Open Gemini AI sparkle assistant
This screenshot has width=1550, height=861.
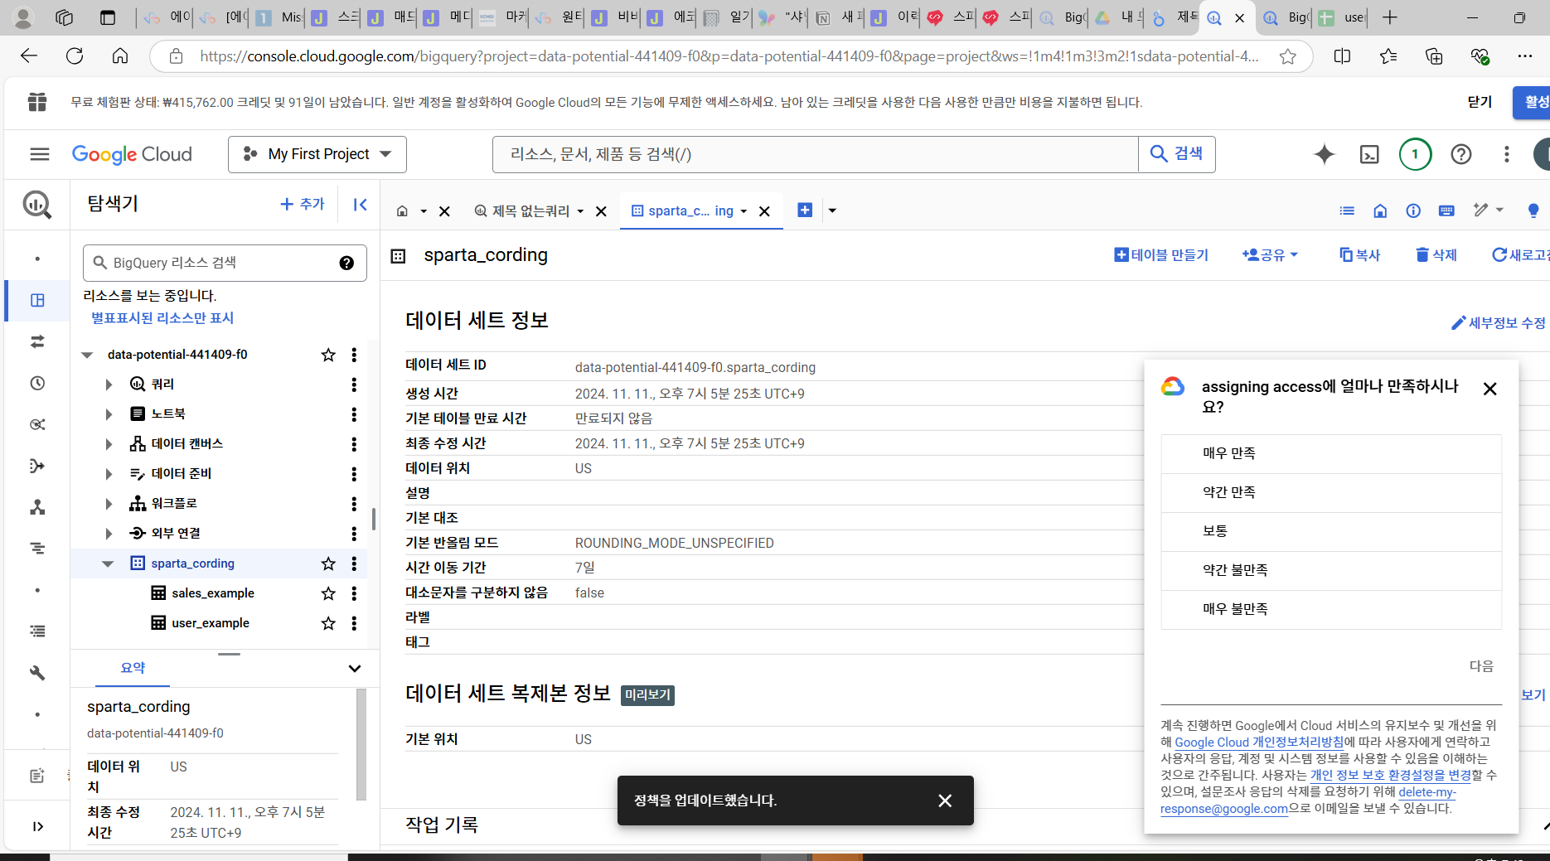pyautogui.click(x=1324, y=154)
